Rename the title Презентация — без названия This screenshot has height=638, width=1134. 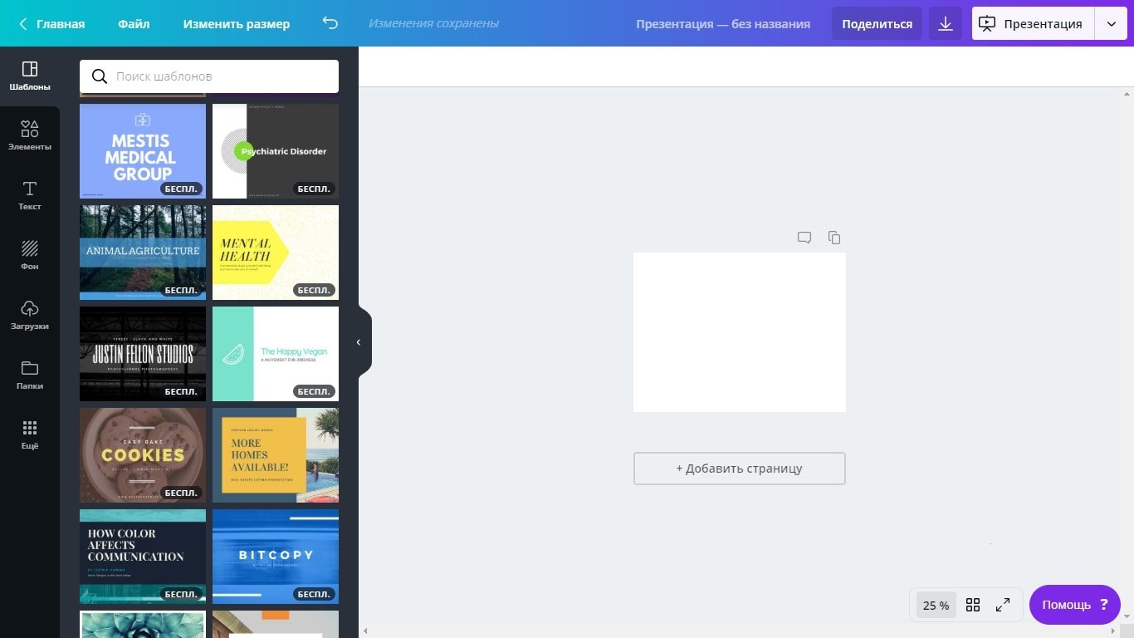pos(723,24)
